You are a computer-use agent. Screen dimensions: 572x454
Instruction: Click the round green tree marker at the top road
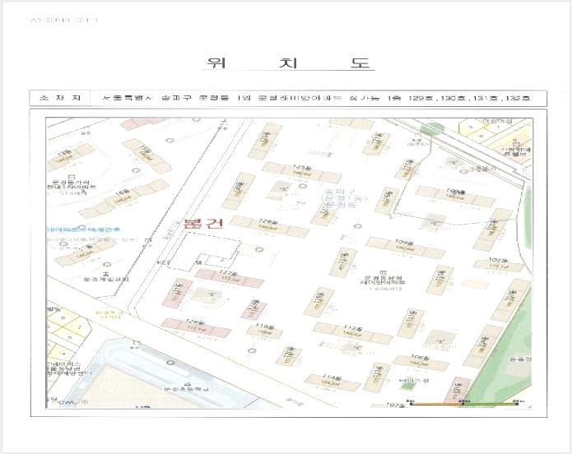[x=433, y=127]
